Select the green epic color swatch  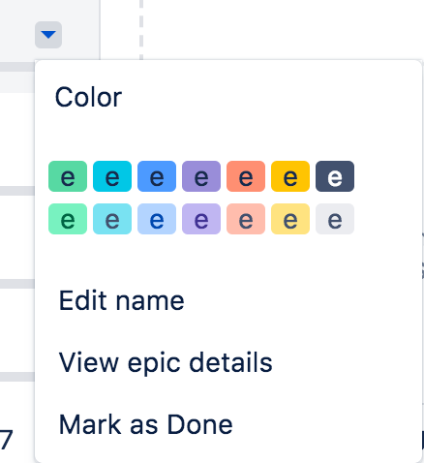pyautogui.click(x=68, y=176)
